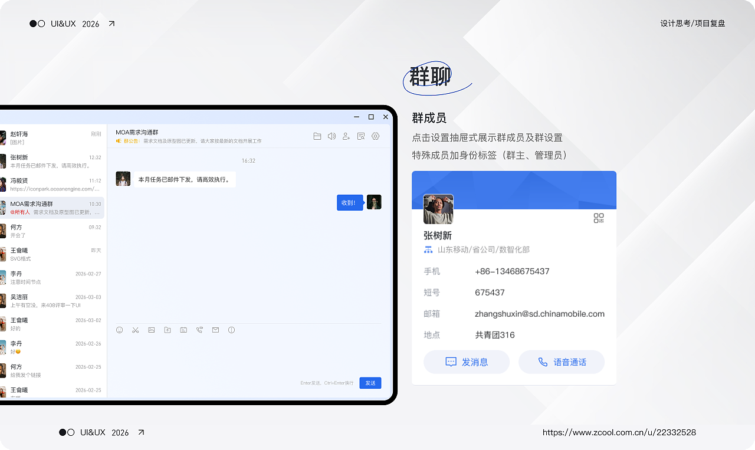The height and width of the screenshot is (450, 755).
Task: Open the send file icon in the input toolbar
Action: point(168,330)
